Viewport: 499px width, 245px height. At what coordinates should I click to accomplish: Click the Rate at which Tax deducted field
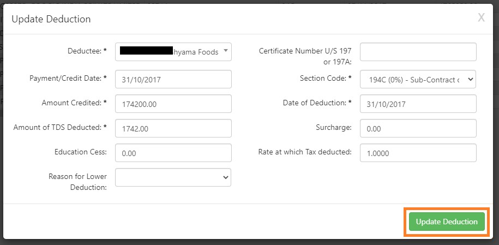coord(418,153)
